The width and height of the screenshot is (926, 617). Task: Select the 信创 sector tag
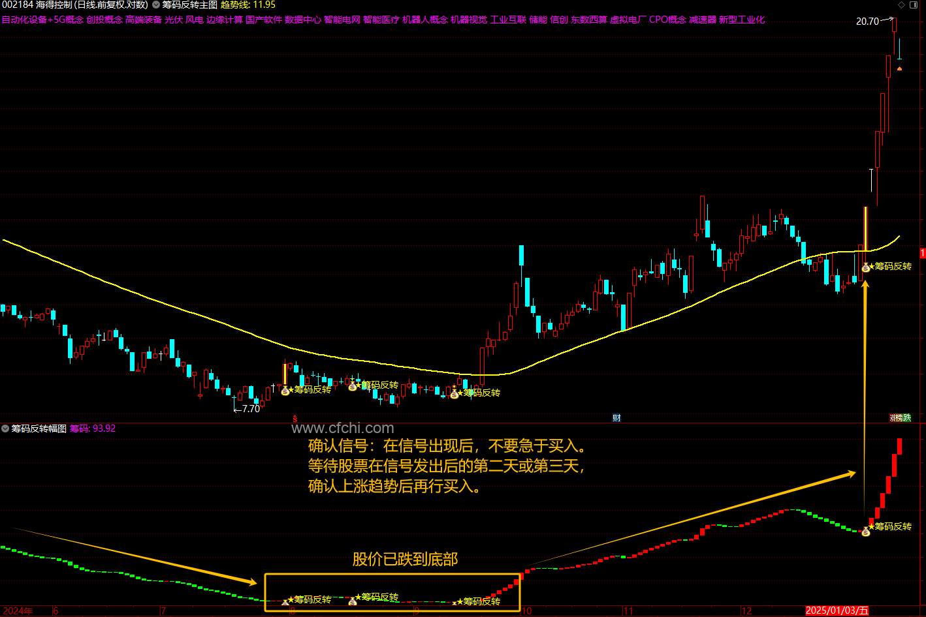click(x=559, y=20)
